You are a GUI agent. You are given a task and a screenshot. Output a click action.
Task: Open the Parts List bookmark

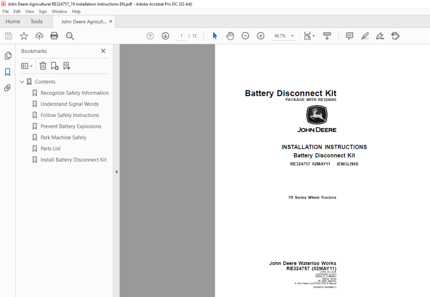[x=50, y=148]
